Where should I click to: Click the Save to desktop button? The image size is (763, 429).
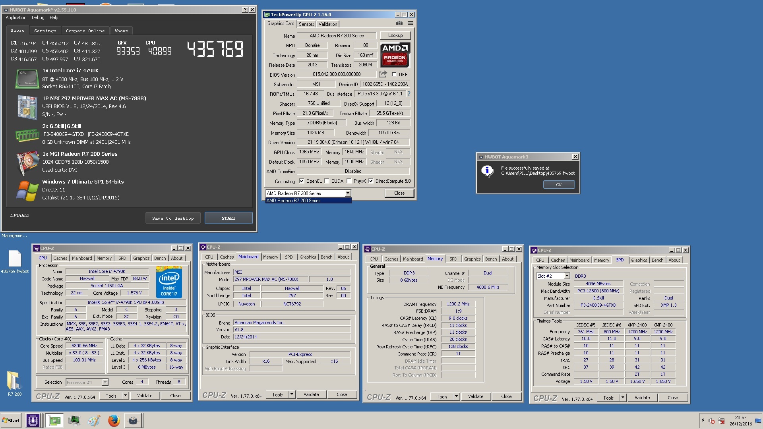click(173, 218)
